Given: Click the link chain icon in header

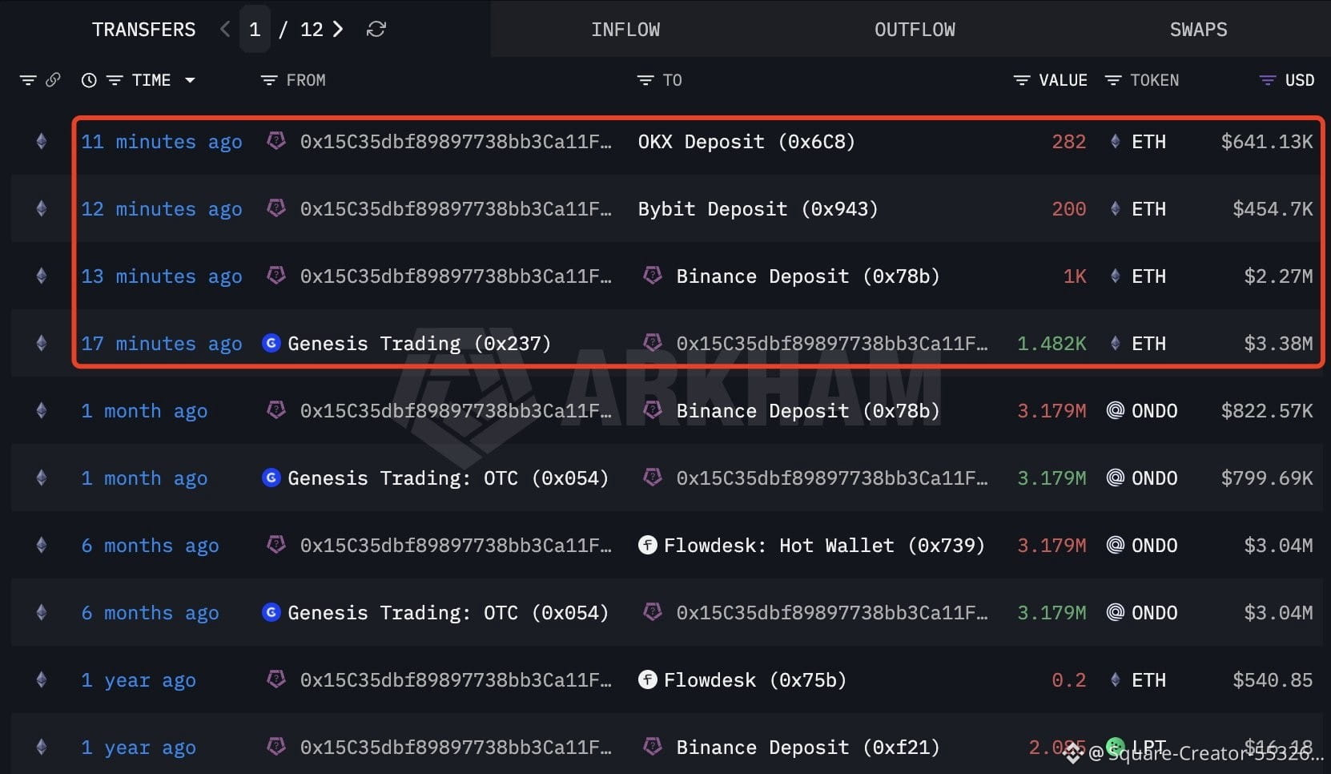Looking at the screenshot, I should (53, 80).
